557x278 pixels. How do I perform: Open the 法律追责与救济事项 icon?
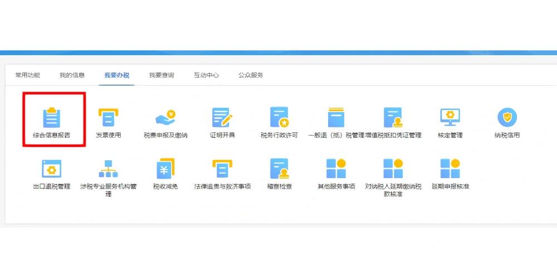click(222, 168)
